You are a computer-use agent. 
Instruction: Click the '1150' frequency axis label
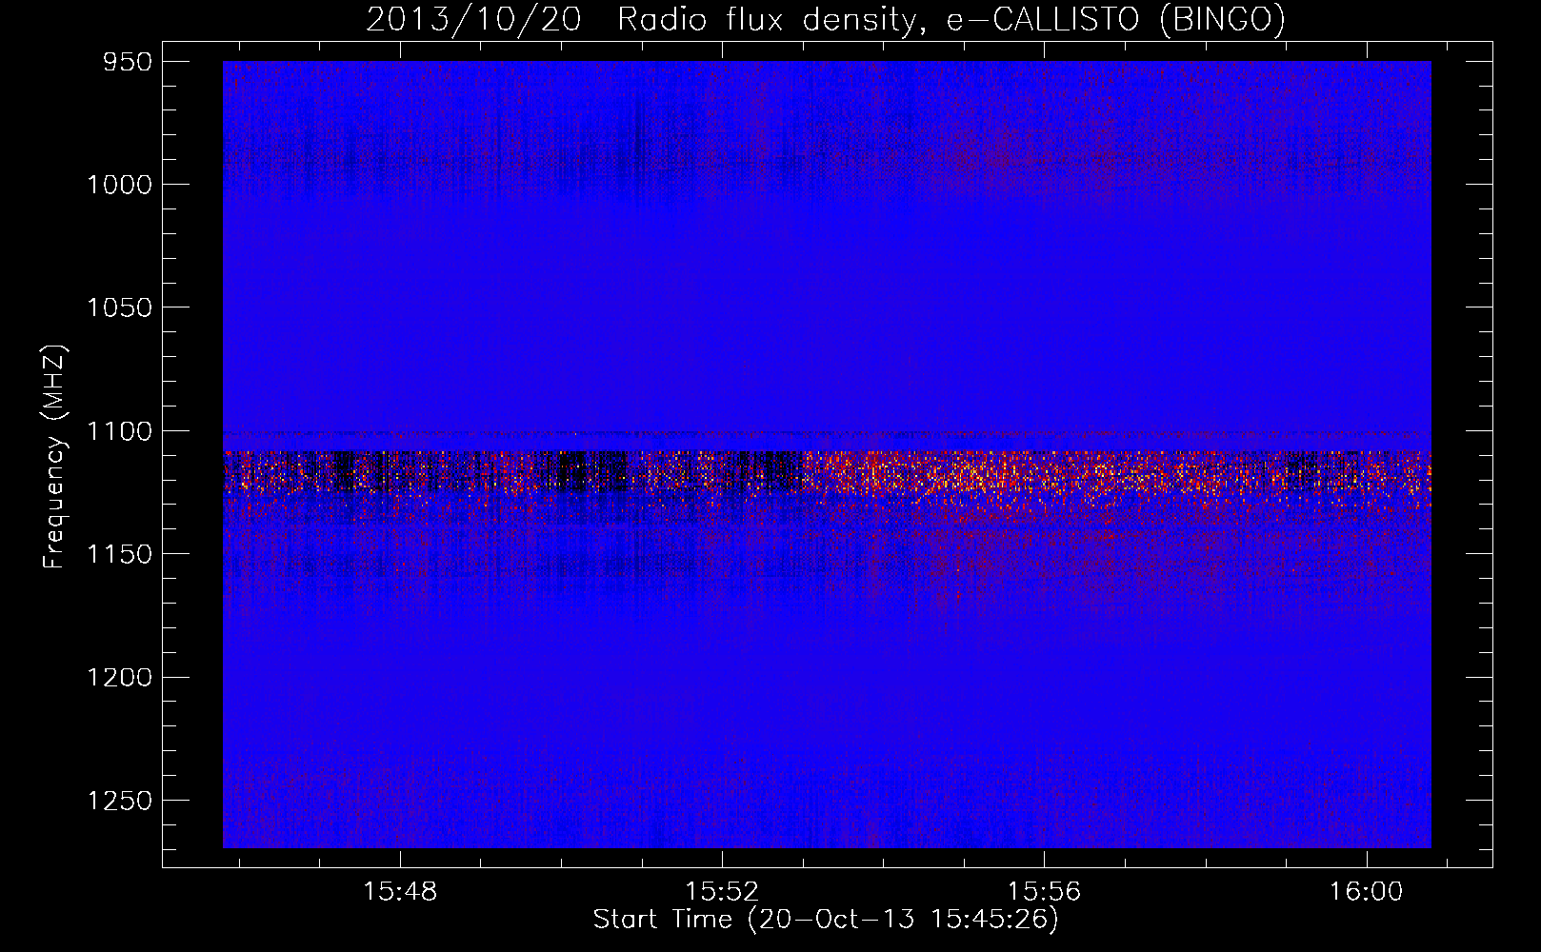coord(119,554)
